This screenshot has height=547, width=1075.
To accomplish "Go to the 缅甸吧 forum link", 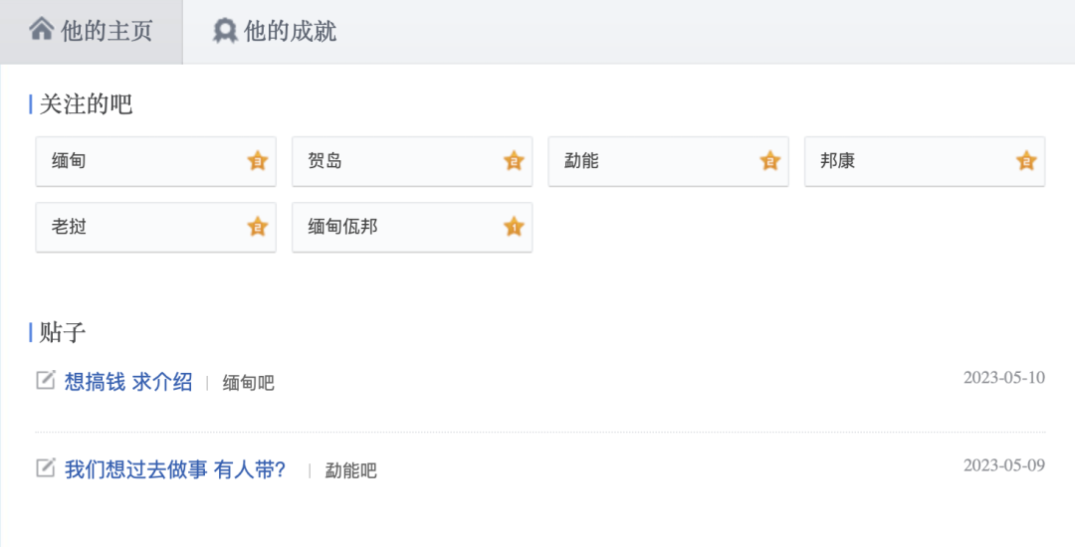I will tap(248, 383).
